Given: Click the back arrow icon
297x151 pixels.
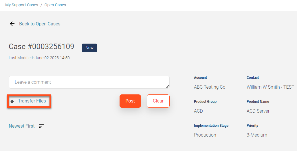Looking at the screenshot, I should [12, 24].
